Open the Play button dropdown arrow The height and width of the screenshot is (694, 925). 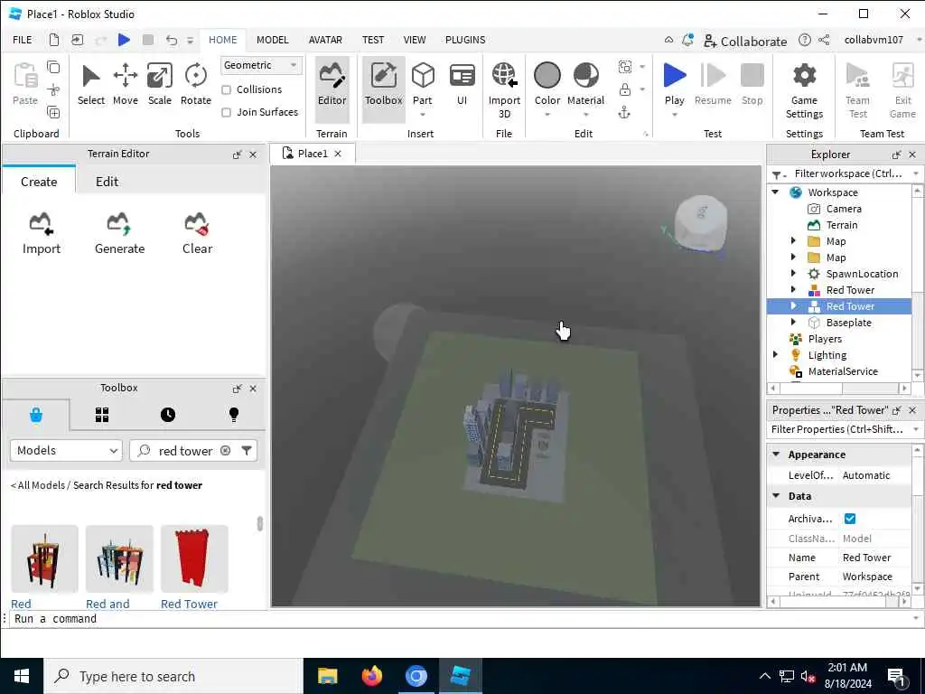pos(674,115)
